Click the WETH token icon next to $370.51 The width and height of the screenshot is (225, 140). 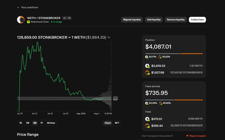click(147, 119)
